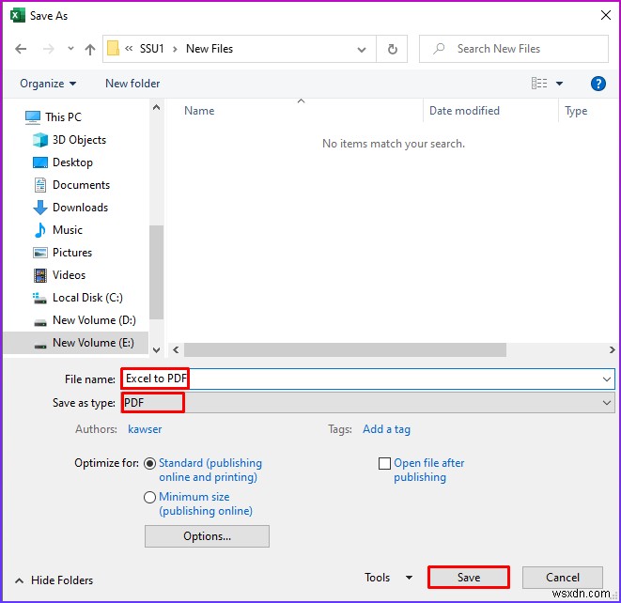Open the Tools dropdown
The width and height of the screenshot is (621, 603).
[x=389, y=578]
